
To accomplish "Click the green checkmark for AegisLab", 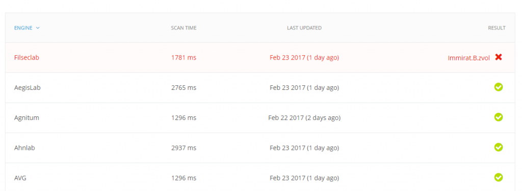I will pos(499,87).
